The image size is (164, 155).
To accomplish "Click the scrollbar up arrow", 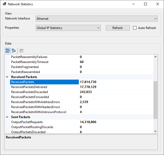I will click(156, 57).
